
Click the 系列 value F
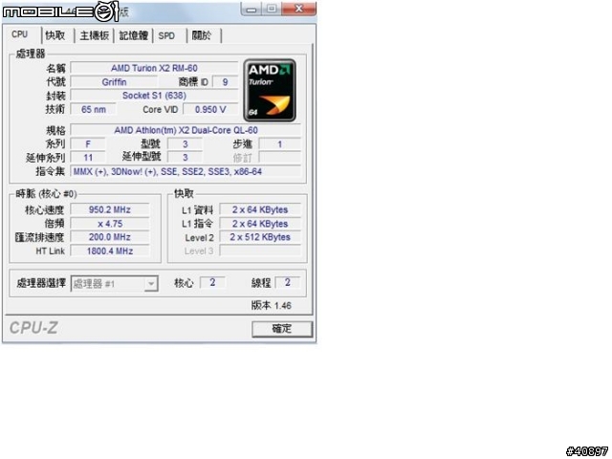tap(88, 144)
